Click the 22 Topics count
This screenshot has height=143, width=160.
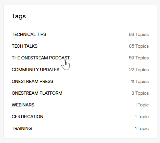pyautogui.click(x=139, y=70)
